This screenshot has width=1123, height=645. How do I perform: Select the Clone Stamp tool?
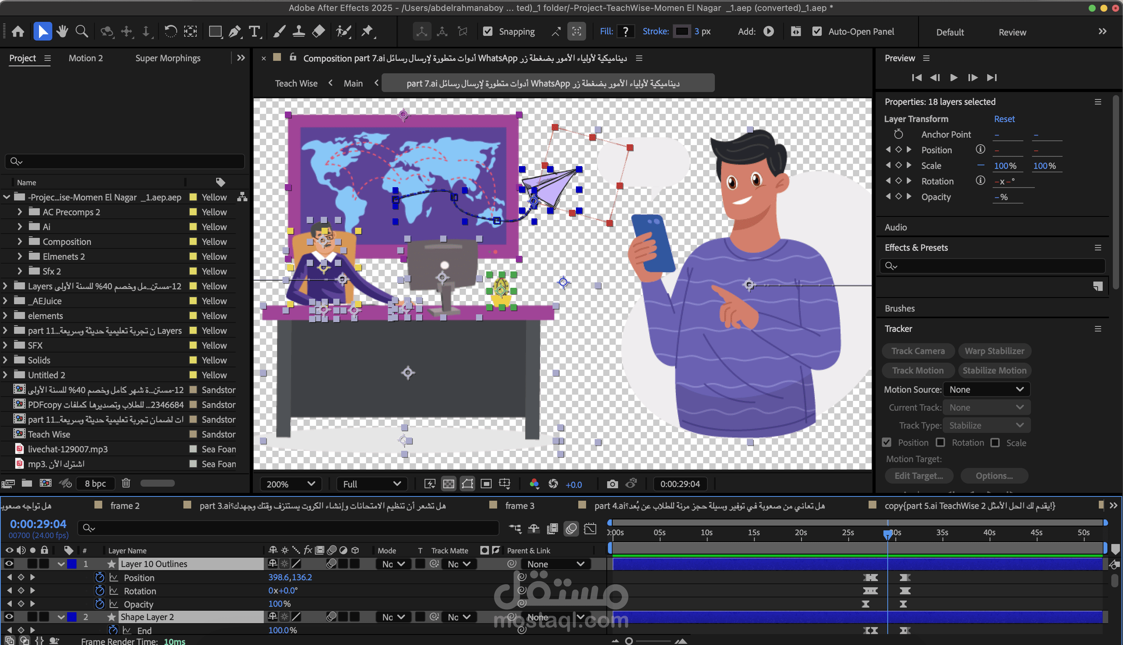pos(299,32)
